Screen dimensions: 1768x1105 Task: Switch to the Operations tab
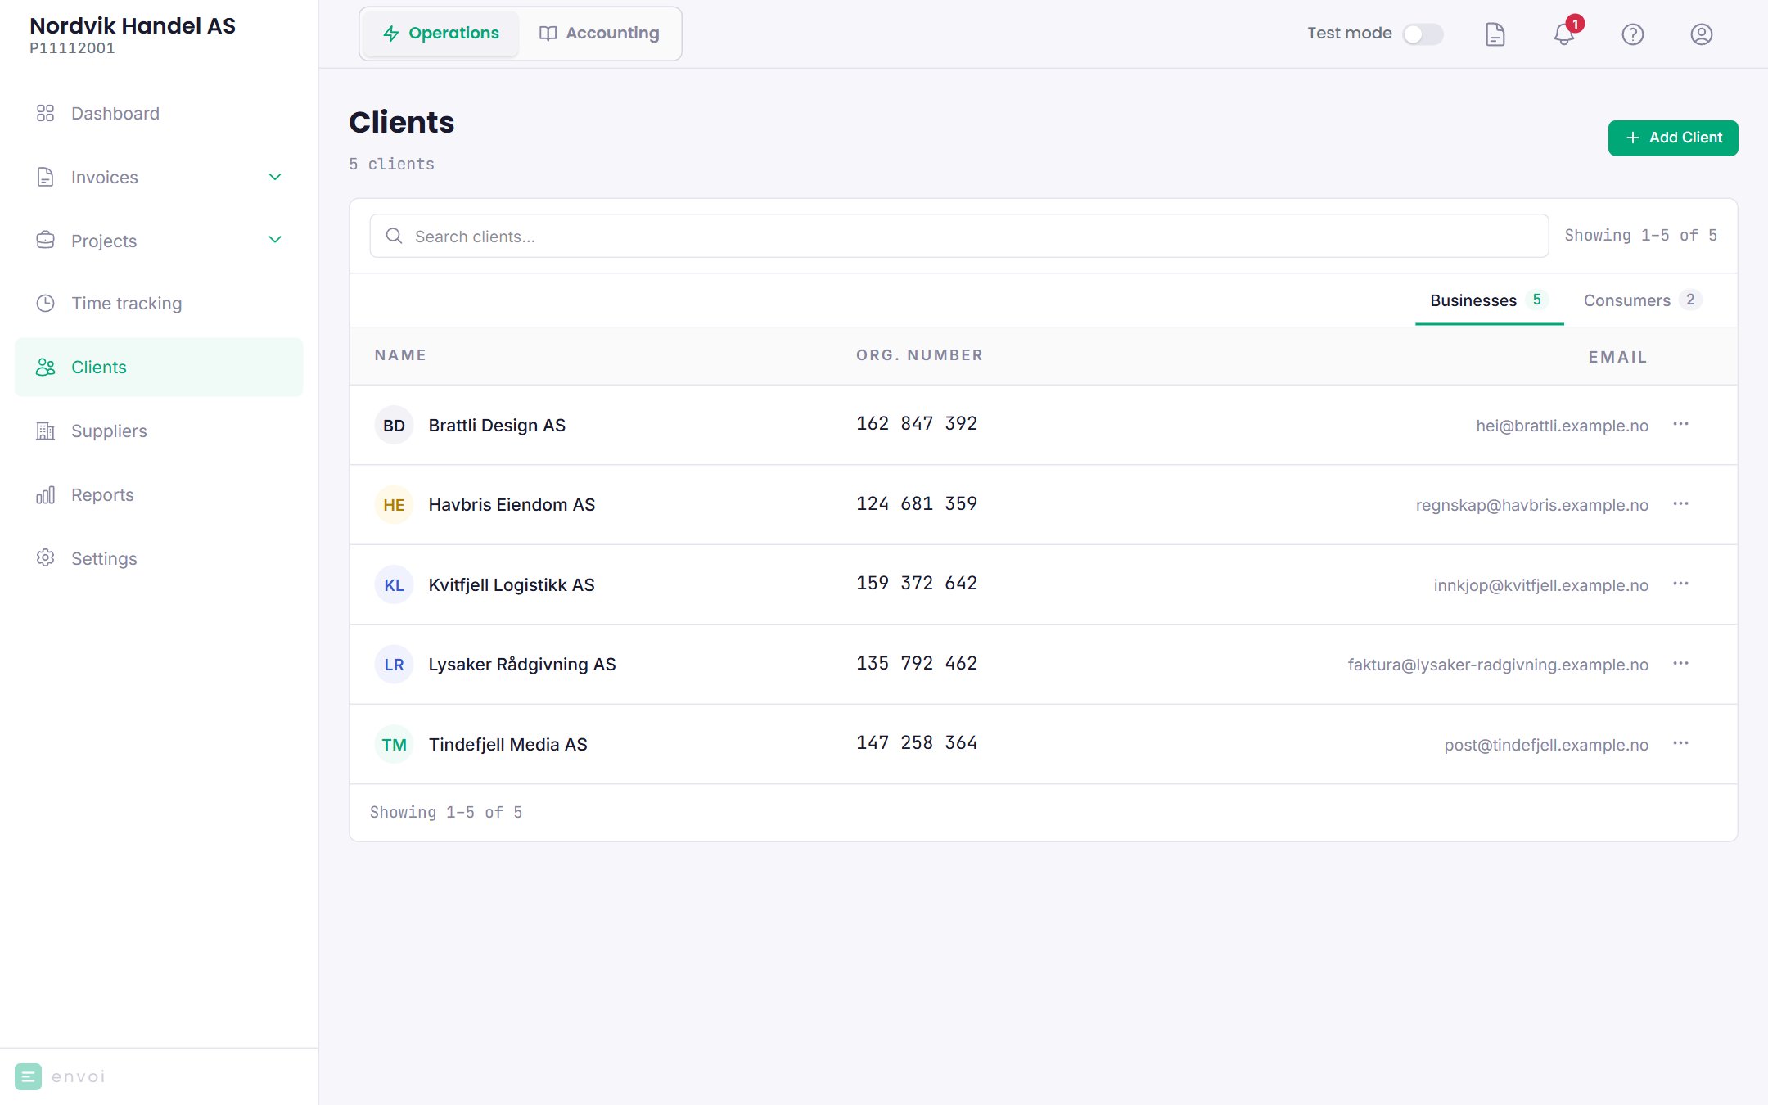(x=440, y=34)
